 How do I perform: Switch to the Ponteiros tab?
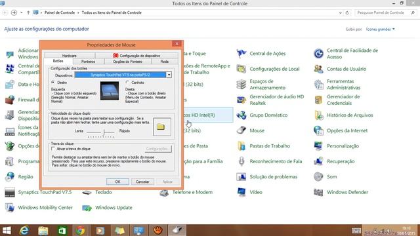88,62
